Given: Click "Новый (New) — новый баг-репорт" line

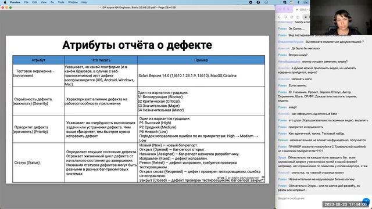Looking at the screenshot, I should [169, 145].
